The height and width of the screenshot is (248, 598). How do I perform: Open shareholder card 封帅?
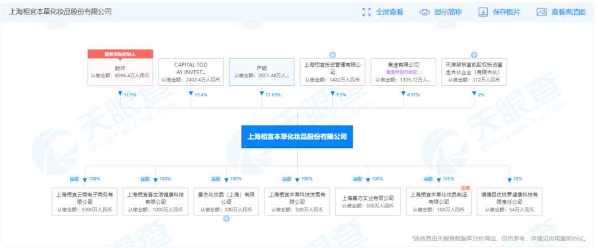pos(120,72)
